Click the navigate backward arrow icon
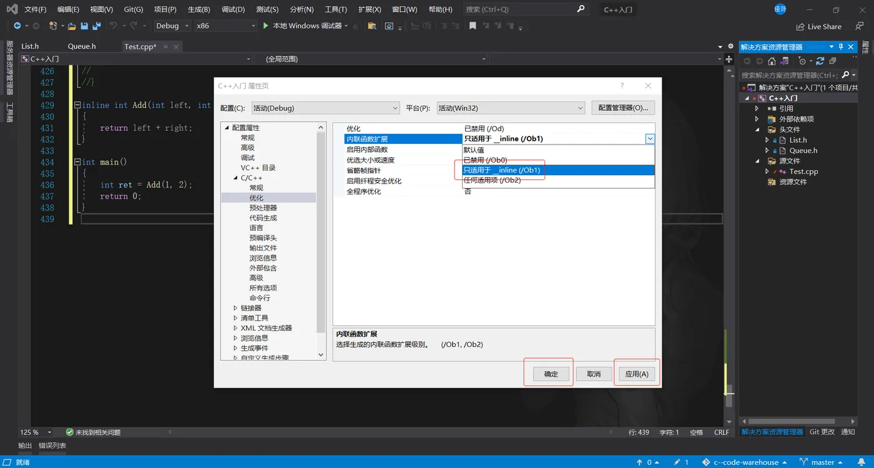The height and width of the screenshot is (468, 874). point(17,26)
